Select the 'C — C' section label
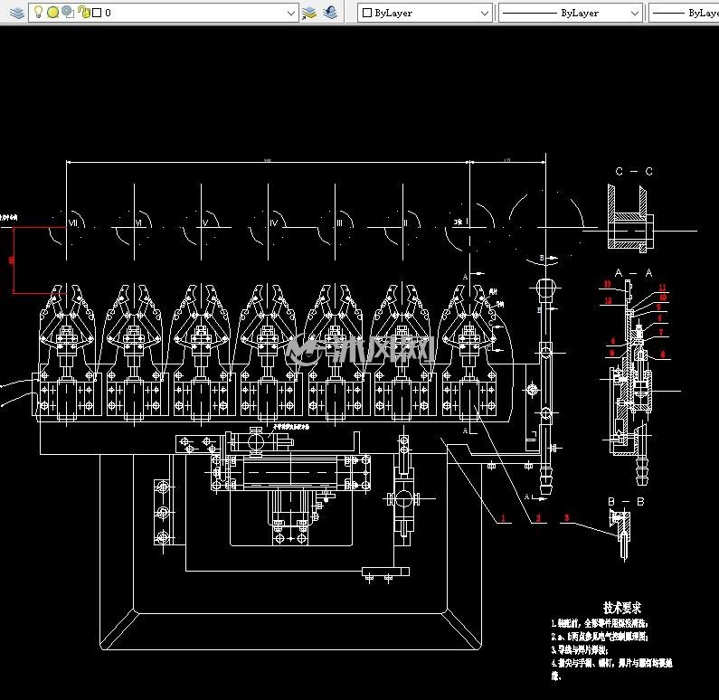 634,172
